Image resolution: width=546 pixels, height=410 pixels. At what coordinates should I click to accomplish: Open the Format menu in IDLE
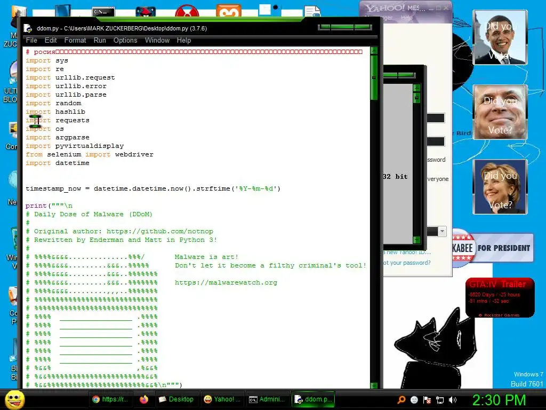click(x=75, y=41)
